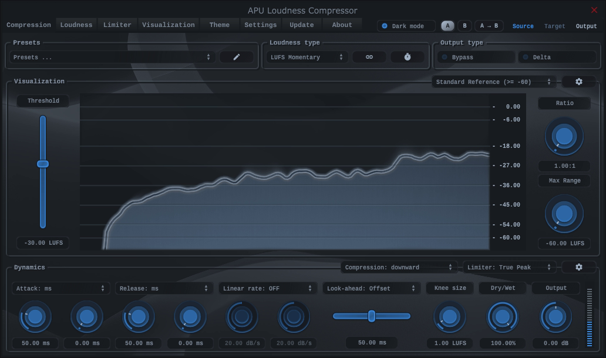Open the Update tab
The image size is (606, 358).
coord(302,25)
